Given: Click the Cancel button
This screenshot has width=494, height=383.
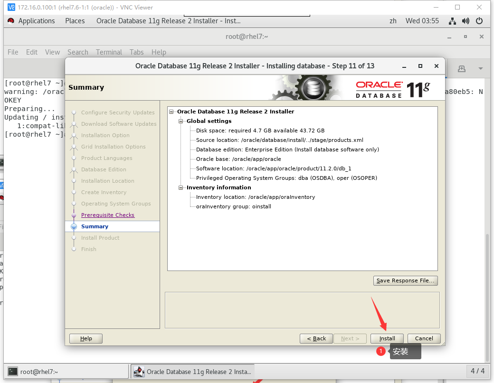Looking at the screenshot, I should pos(424,338).
